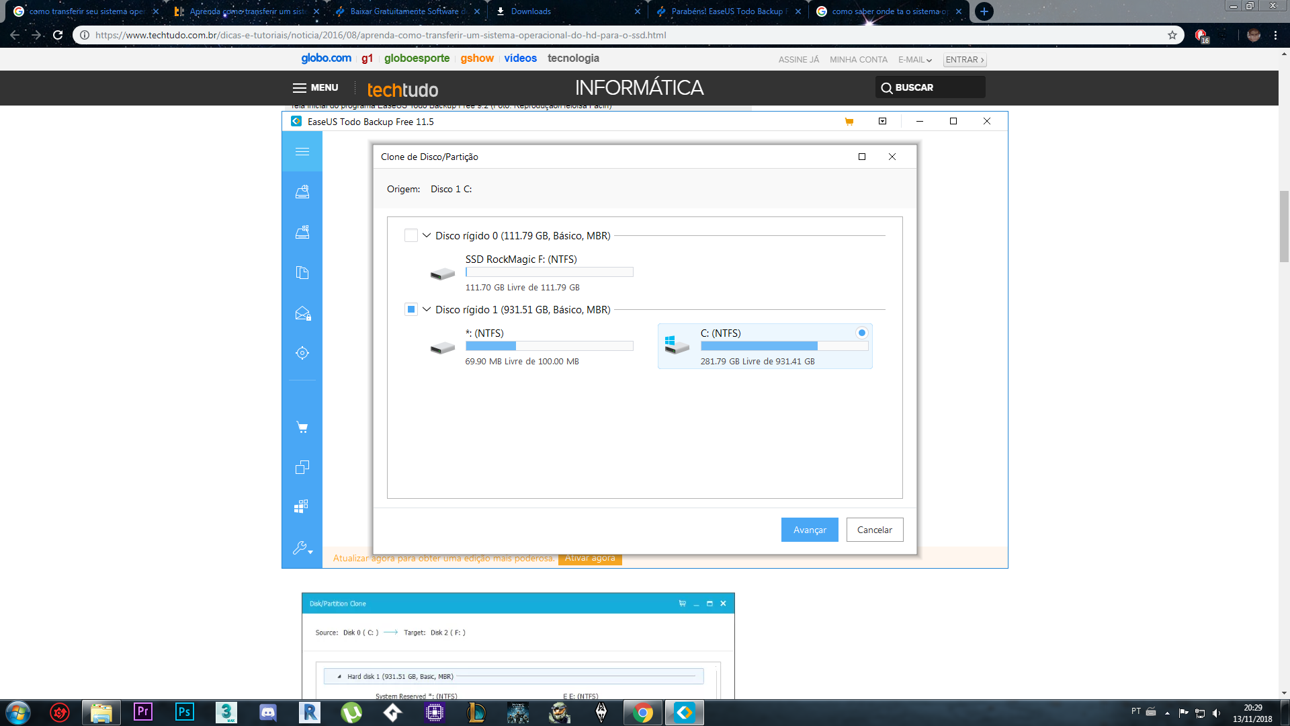Show hidden system tray icons
Viewport: 1290px width, 726px height.
tap(1167, 713)
